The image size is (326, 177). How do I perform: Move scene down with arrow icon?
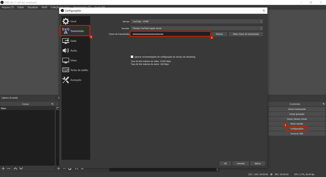click(x=21, y=169)
